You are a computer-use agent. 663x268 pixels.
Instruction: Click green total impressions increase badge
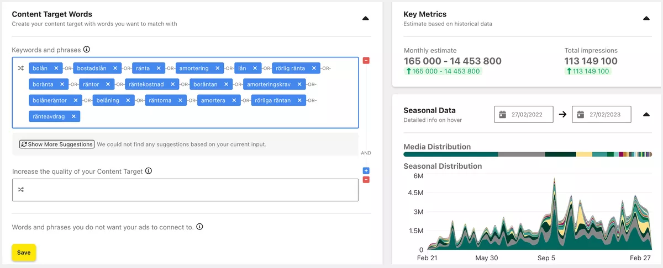click(x=588, y=71)
